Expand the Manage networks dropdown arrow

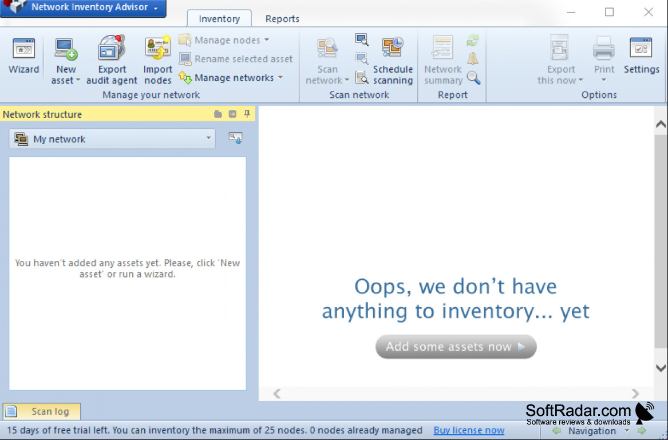(x=280, y=77)
